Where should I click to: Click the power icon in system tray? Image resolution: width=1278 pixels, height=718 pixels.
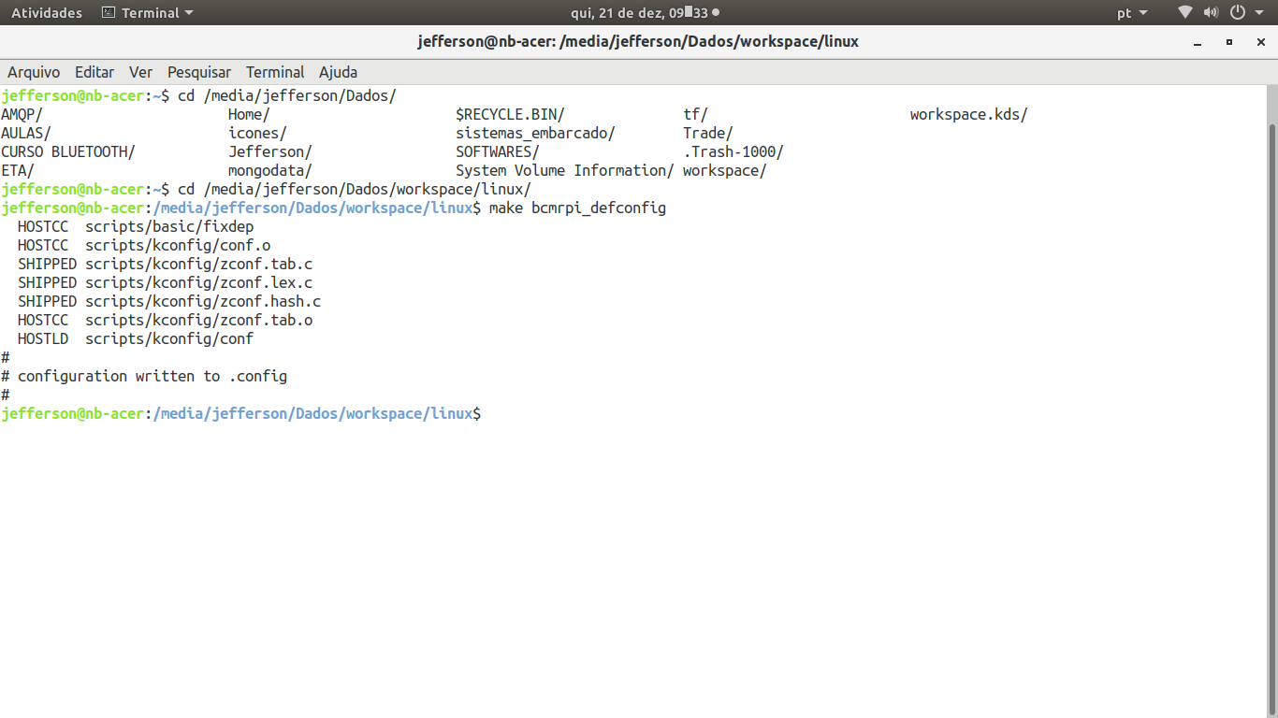pyautogui.click(x=1237, y=13)
